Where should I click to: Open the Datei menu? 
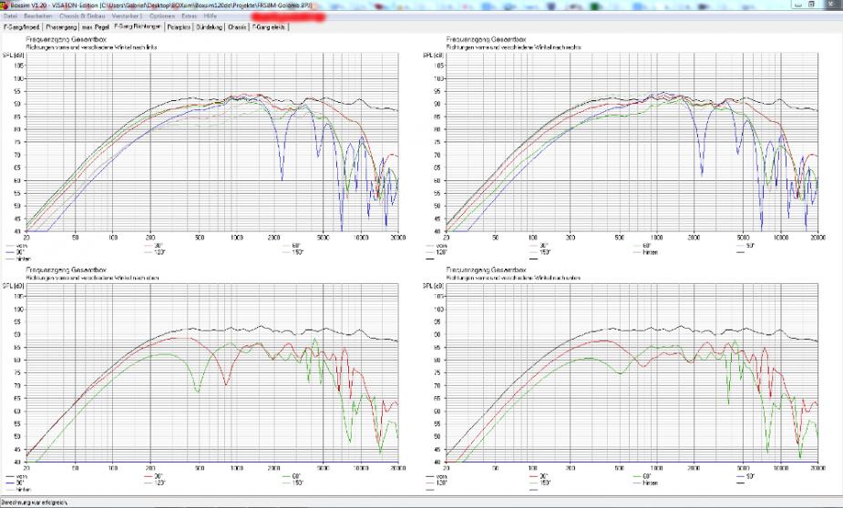9,16
